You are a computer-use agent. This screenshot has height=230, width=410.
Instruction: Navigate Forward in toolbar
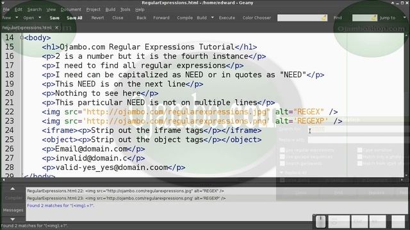[x=161, y=18]
